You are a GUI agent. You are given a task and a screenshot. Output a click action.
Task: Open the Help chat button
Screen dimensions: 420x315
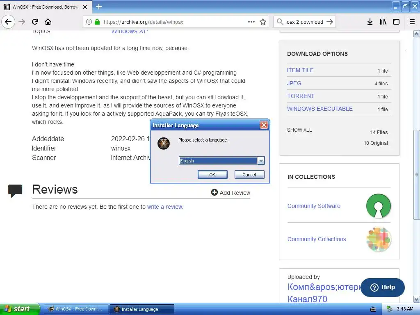point(383,287)
